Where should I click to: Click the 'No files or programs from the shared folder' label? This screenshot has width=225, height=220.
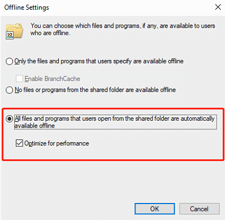95,90
